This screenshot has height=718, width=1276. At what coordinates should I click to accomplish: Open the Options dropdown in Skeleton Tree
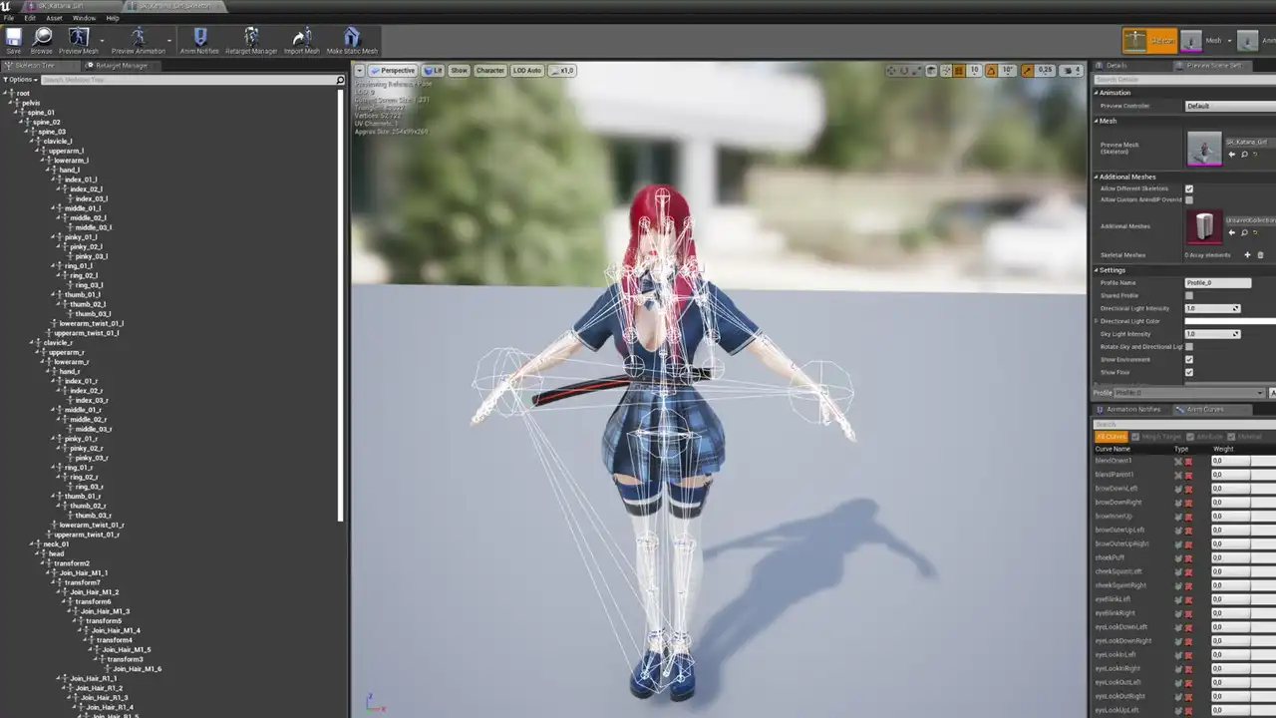pos(20,80)
